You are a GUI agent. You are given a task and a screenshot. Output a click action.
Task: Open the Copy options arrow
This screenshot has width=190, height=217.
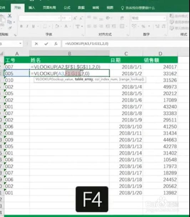(x=14, y=22)
